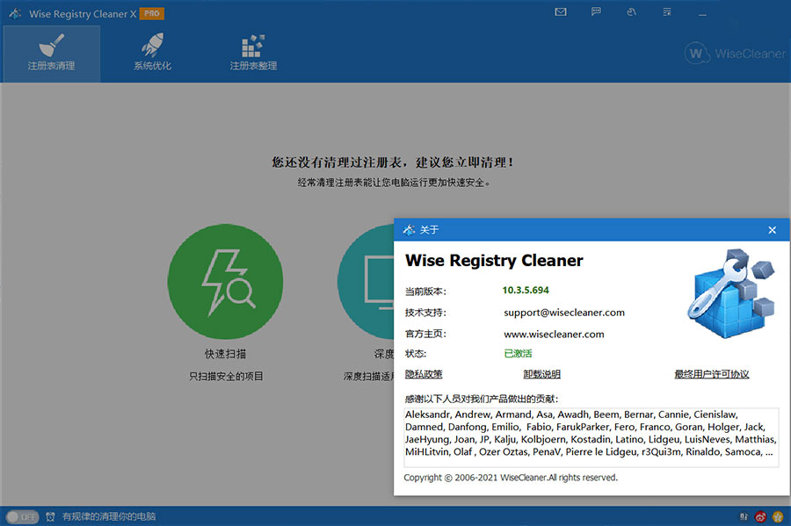The image size is (791, 526).
Task: Click the red Weibo icon in the status bar
Action: tap(760, 516)
